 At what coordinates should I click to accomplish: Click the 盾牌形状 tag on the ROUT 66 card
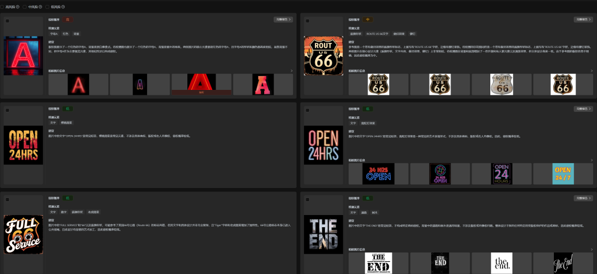[x=355, y=34]
